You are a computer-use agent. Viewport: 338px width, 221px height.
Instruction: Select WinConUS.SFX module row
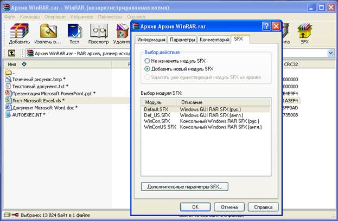click(x=206, y=127)
